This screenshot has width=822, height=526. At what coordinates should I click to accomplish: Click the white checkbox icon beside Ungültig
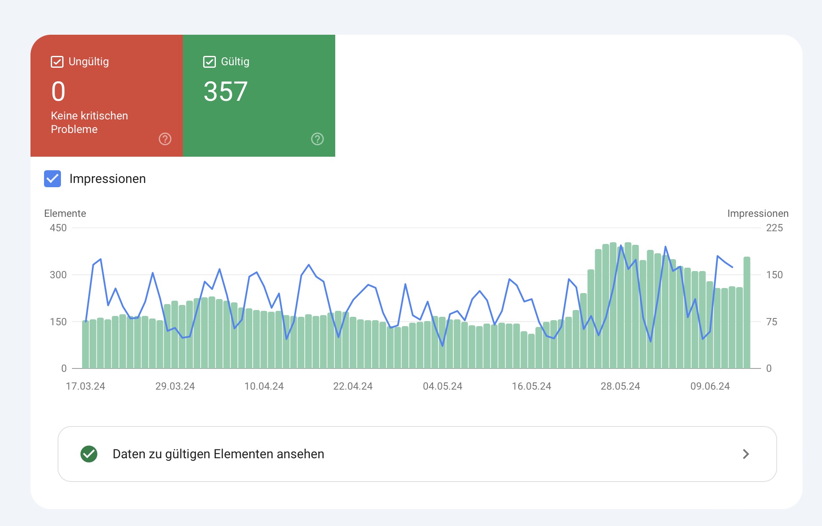[57, 61]
